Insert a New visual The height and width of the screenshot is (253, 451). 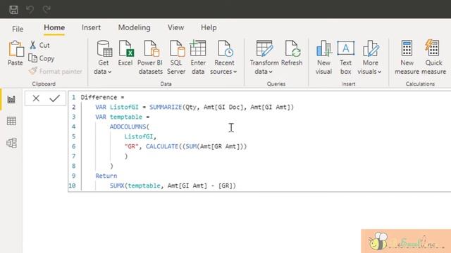click(x=323, y=58)
